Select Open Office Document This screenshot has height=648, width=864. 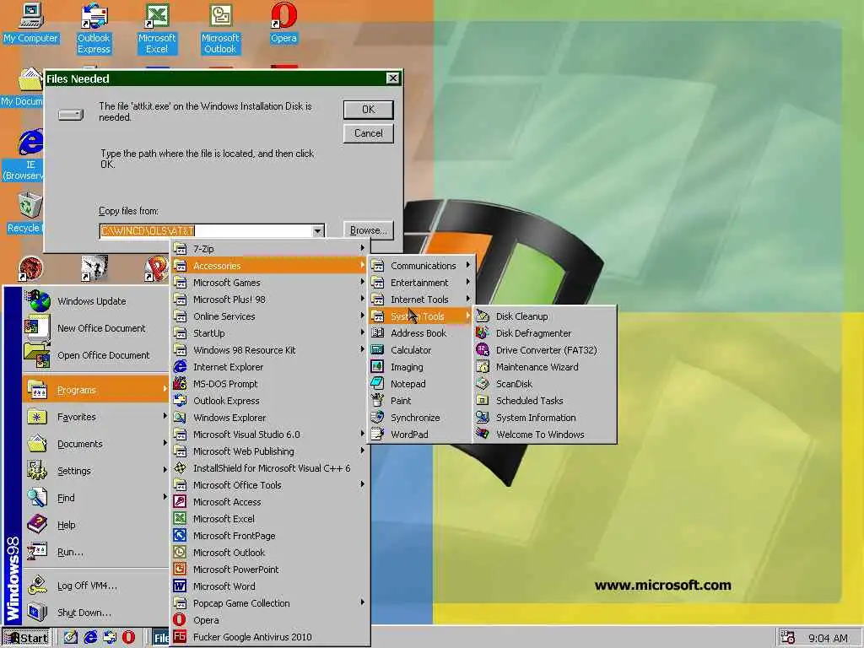[x=96, y=355]
